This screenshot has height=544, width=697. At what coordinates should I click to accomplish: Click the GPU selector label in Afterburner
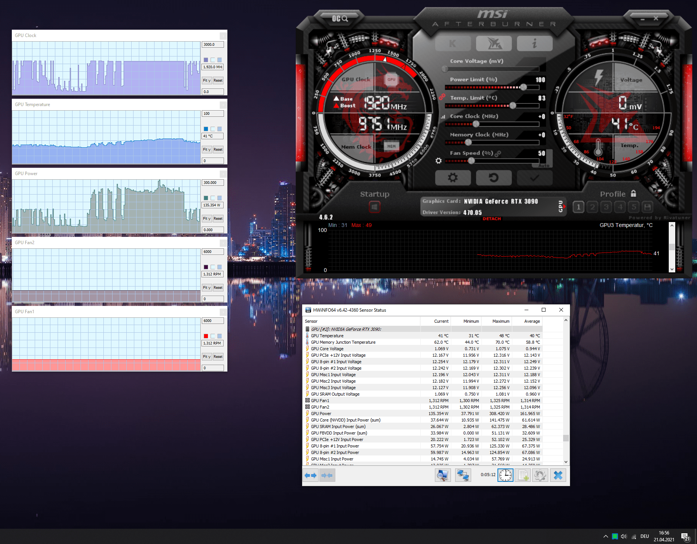pos(561,206)
